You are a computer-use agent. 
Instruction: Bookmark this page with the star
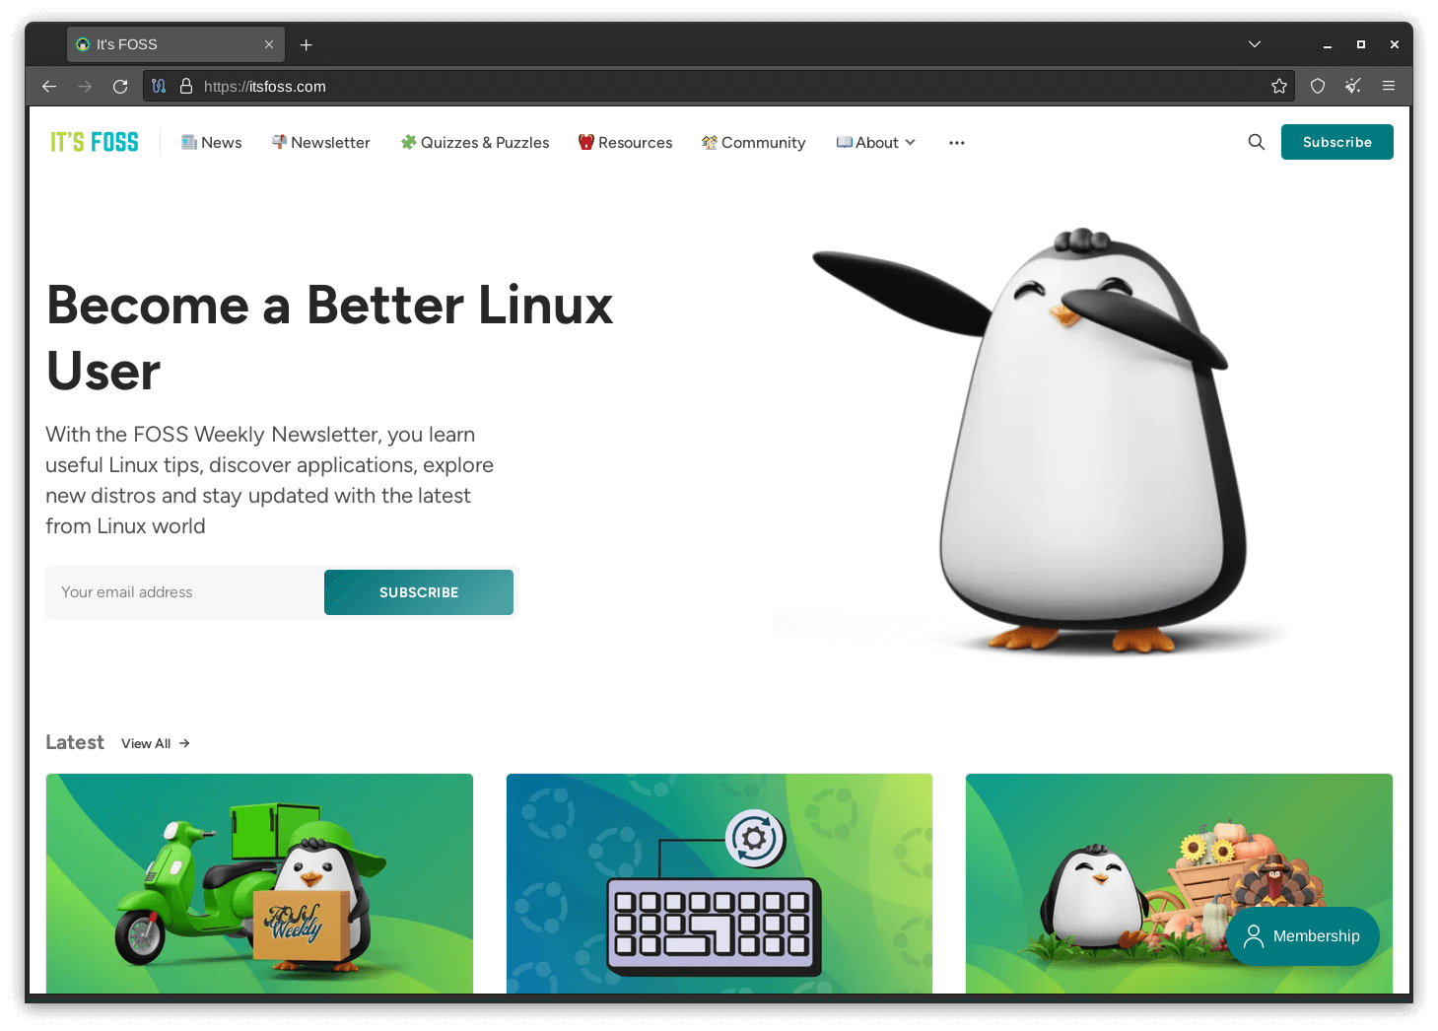coord(1279,86)
